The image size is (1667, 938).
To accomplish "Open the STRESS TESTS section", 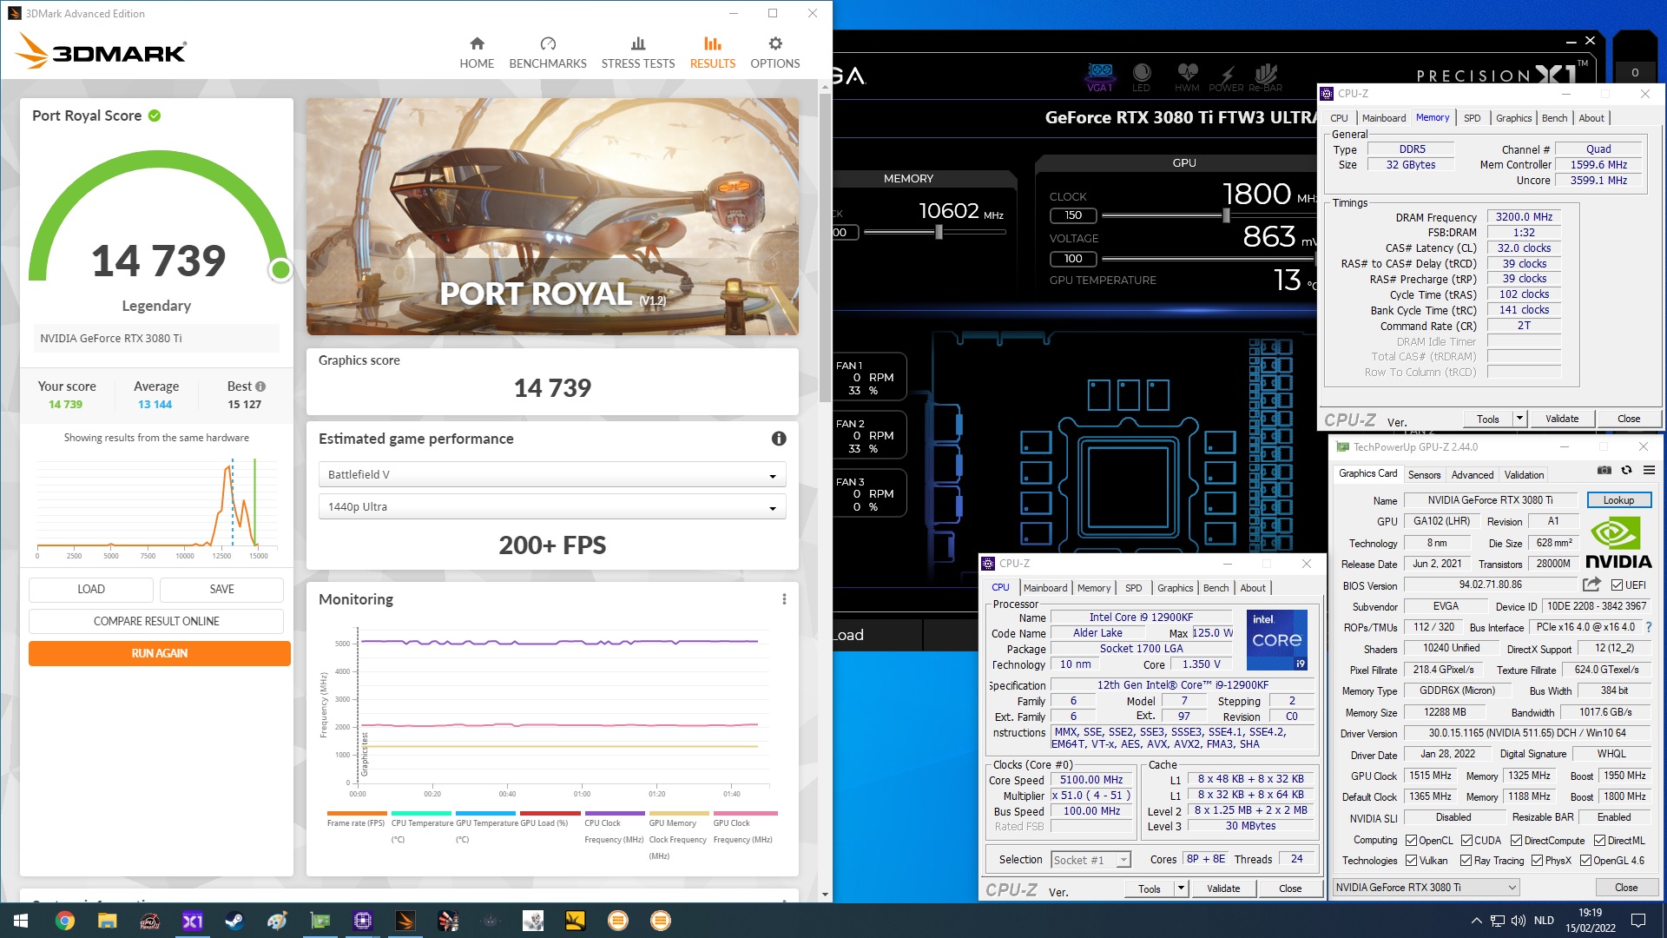I will [x=638, y=53].
